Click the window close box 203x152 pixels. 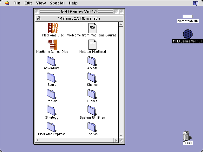pos(37,11)
